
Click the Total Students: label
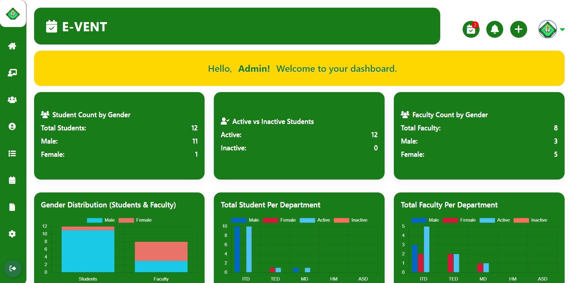64,128
